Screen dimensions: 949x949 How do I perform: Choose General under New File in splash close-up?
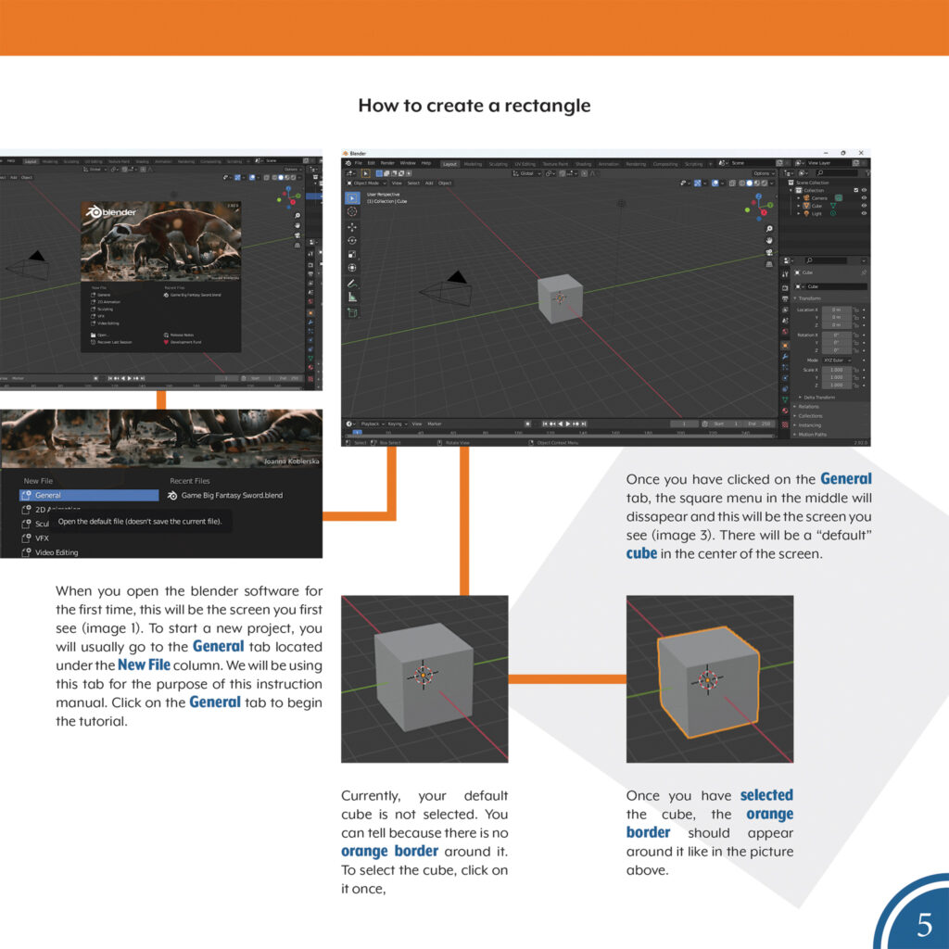[89, 495]
